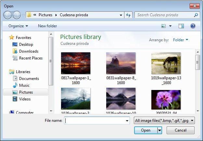Click the Forward navigation arrow button
Screen dimensions: 203x141
(x=17, y=15)
